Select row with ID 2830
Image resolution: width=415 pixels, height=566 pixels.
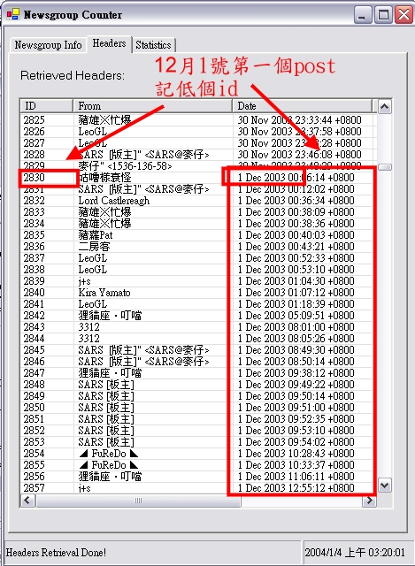(x=198, y=178)
